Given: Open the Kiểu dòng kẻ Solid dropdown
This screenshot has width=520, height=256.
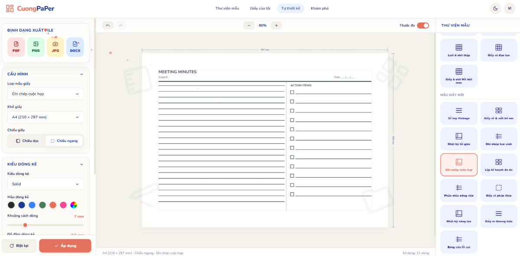Looking at the screenshot, I should click(45, 184).
